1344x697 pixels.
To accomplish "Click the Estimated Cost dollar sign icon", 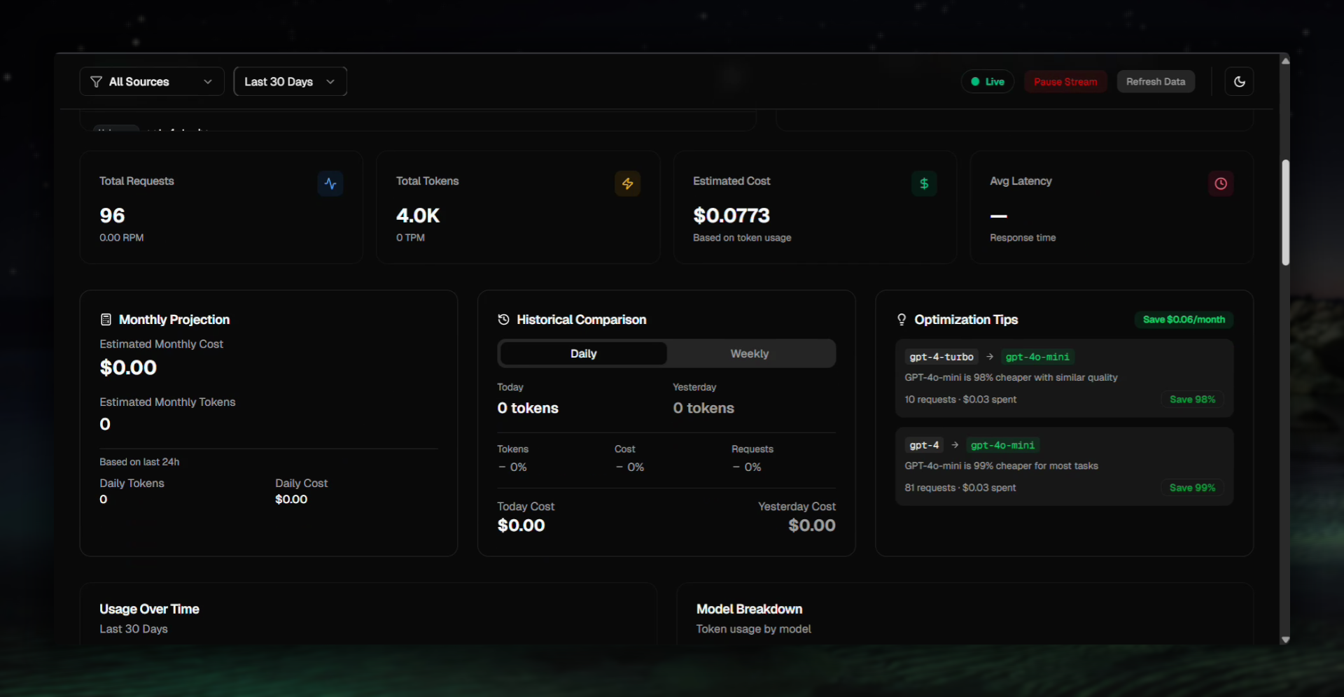I will [924, 184].
